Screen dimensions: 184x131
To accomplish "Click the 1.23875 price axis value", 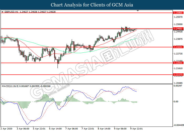I will pyautogui.click(x=178, y=39).
